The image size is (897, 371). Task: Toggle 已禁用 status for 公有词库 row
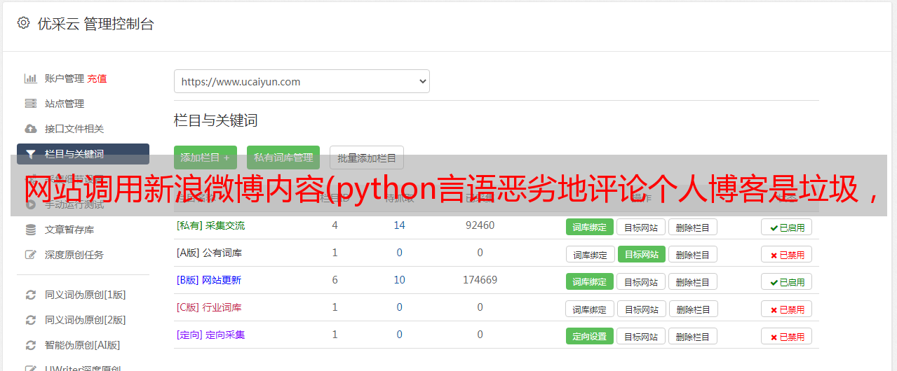786,255
